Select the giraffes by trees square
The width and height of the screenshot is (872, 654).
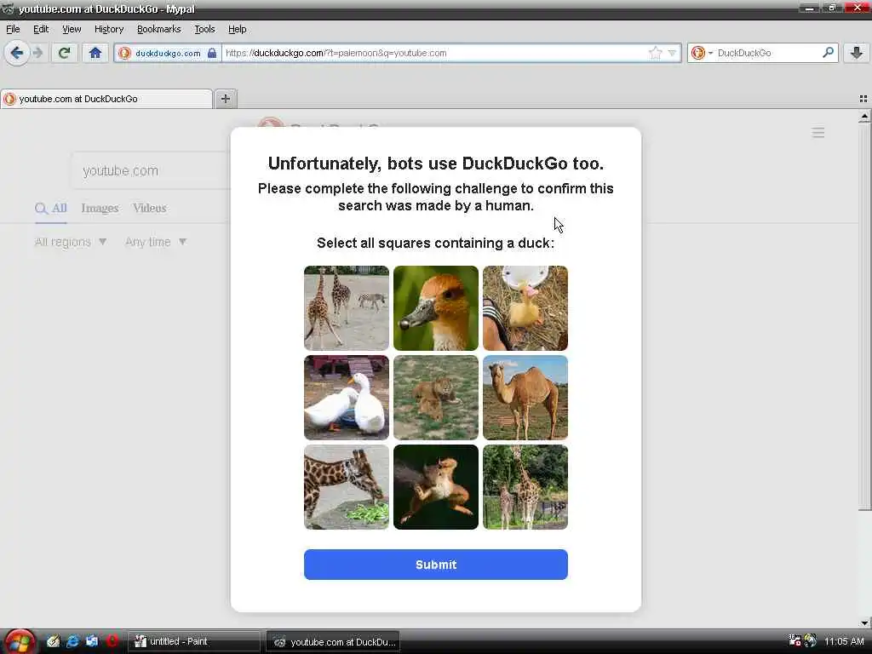pyautogui.click(x=525, y=487)
